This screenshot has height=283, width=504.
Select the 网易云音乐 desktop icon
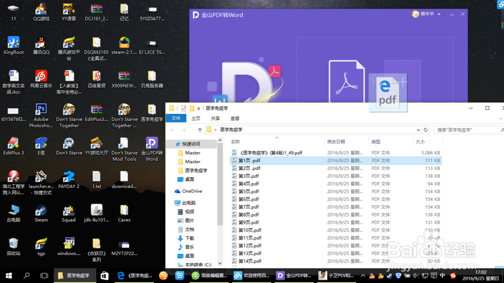[x=41, y=79]
